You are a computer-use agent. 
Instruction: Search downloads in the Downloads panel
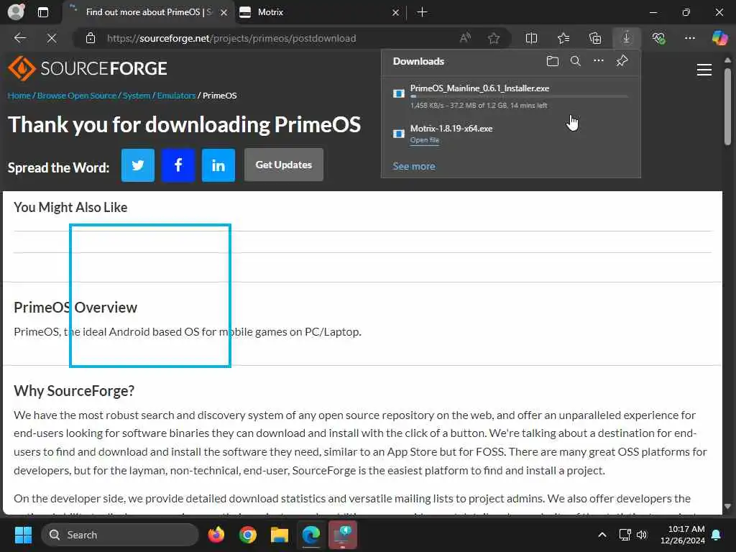tap(576, 61)
